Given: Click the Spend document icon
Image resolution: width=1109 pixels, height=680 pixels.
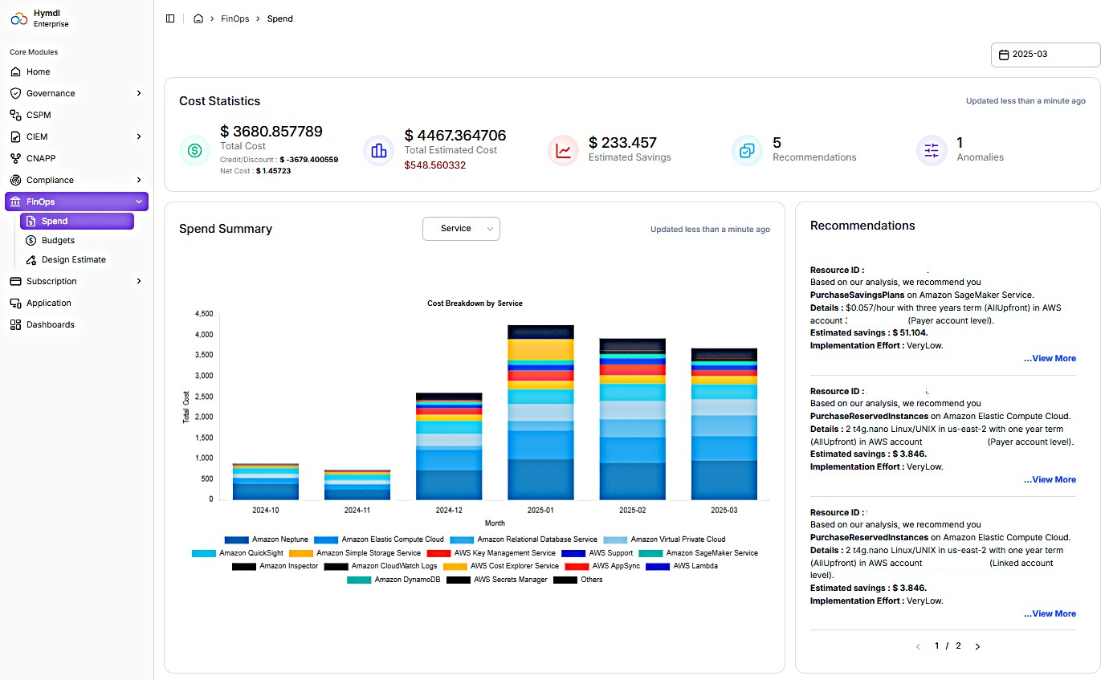Looking at the screenshot, I should pos(31,221).
